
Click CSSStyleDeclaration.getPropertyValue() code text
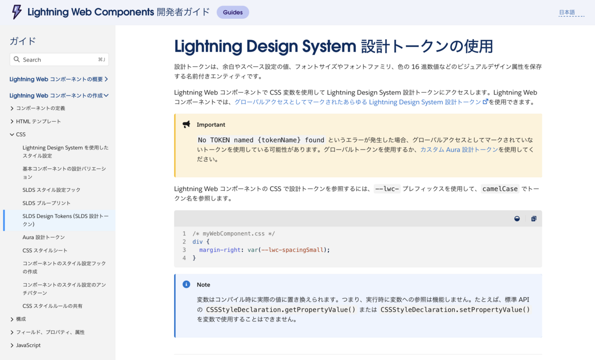click(281, 309)
